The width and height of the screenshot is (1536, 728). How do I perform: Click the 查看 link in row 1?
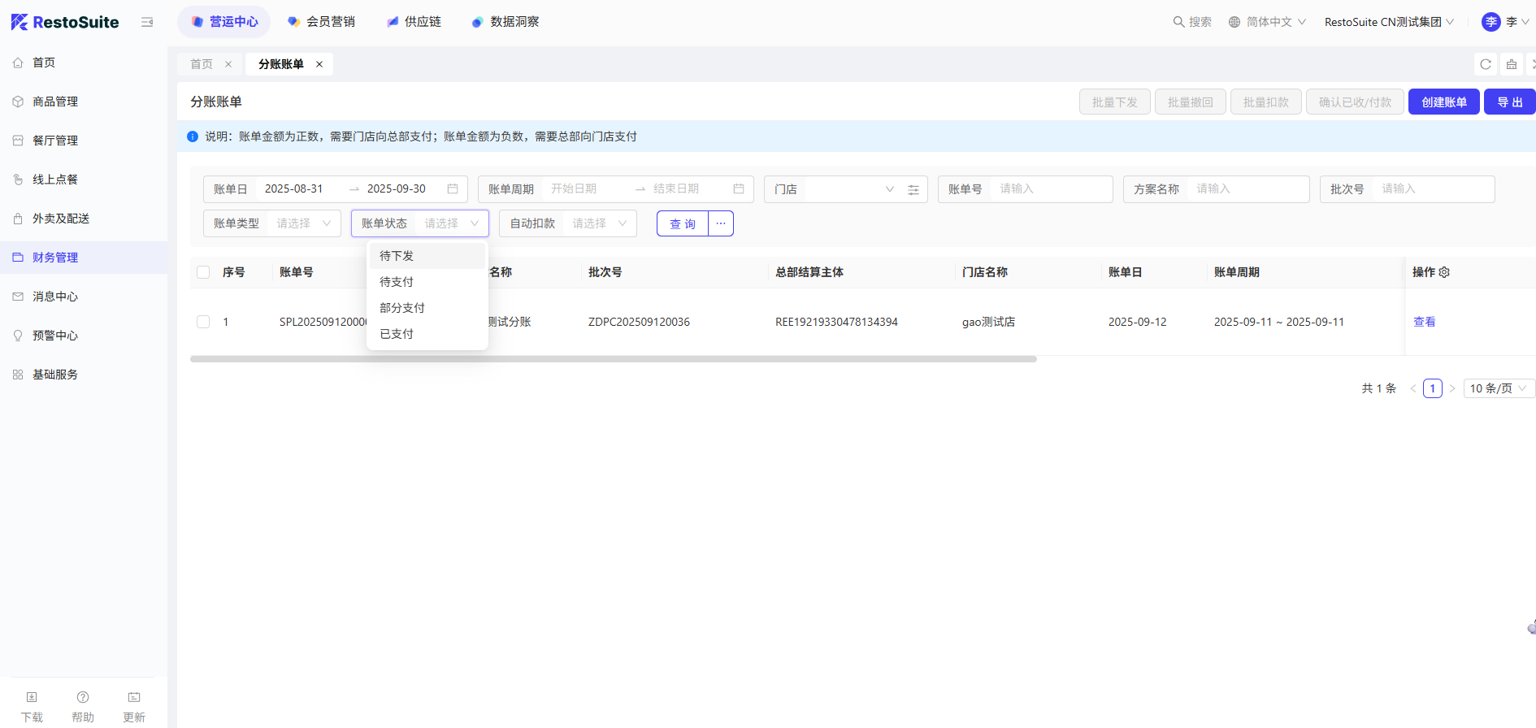click(x=1424, y=322)
